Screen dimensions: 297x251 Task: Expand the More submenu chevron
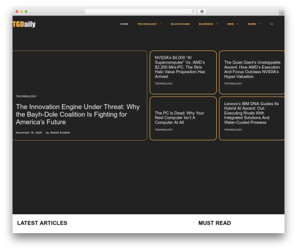click(260, 24)
